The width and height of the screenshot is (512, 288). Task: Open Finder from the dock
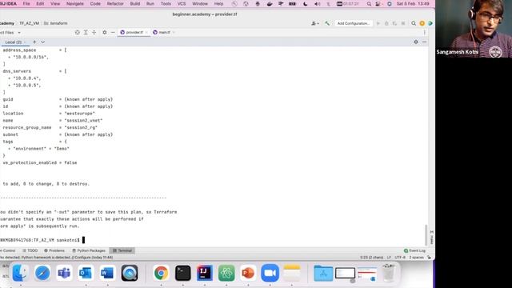click(x=20, y=273)
